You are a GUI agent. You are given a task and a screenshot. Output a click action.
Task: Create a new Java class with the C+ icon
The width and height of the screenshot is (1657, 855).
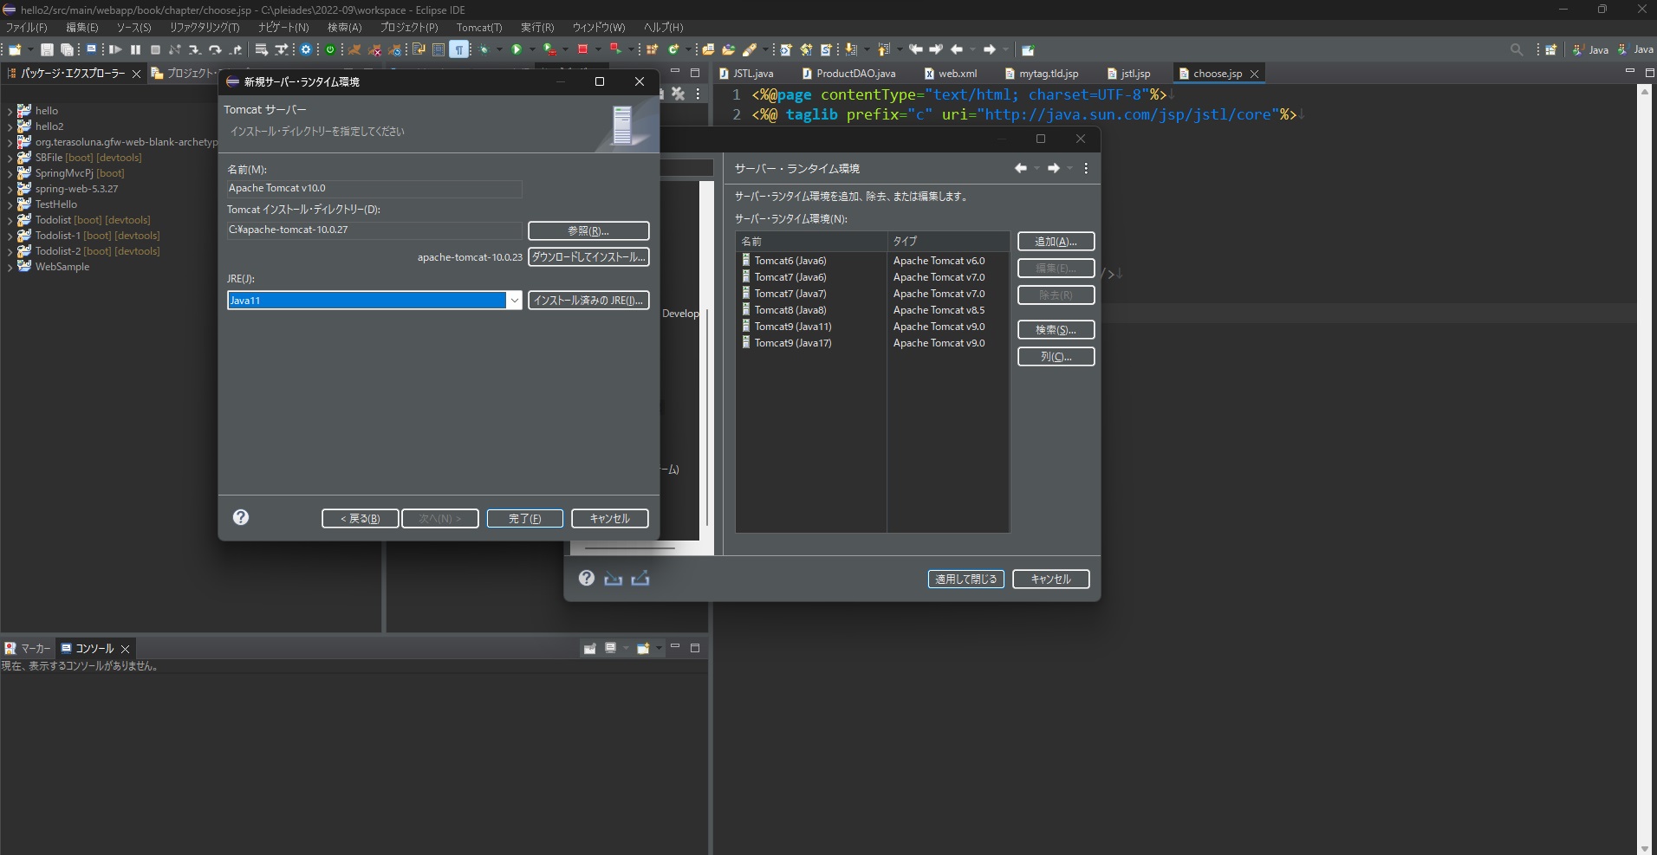673,50
